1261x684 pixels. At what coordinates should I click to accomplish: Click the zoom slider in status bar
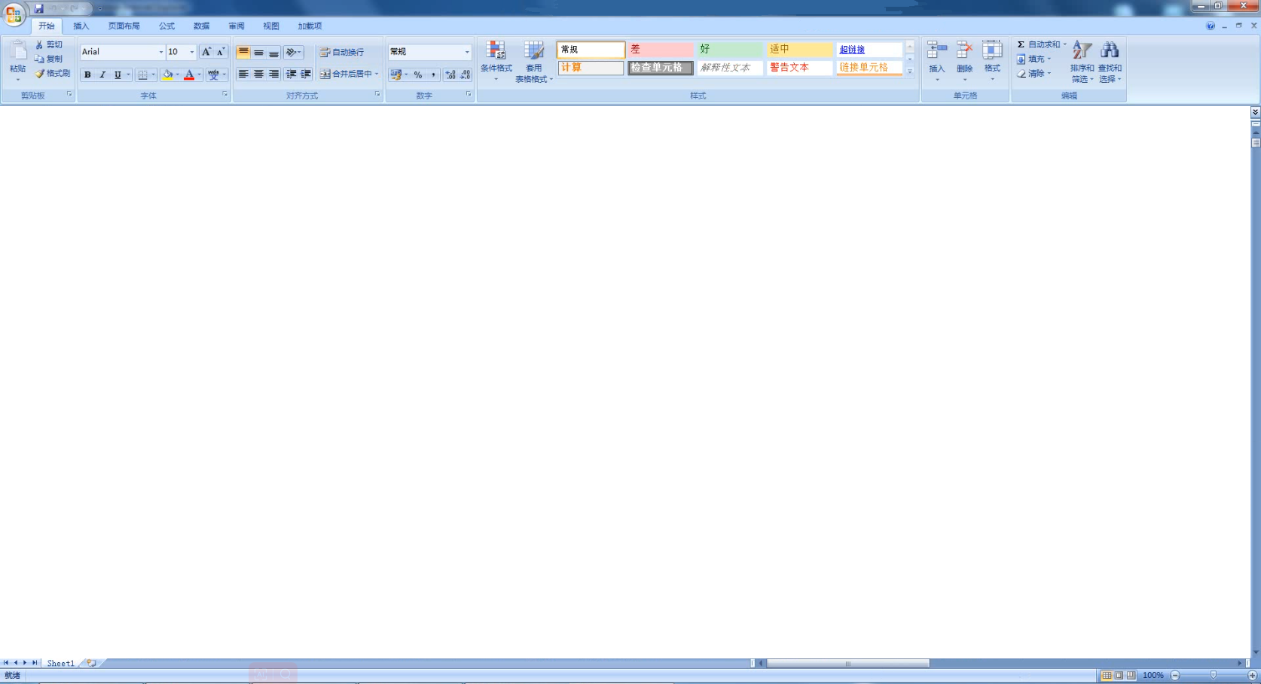point(1213,675)
